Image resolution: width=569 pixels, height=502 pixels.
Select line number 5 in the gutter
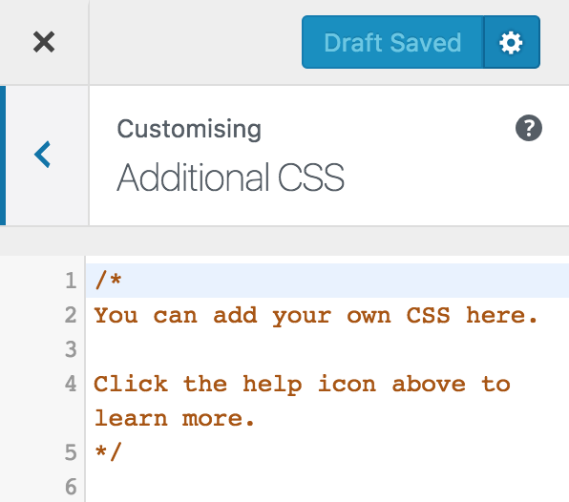(x=71, y=452)
